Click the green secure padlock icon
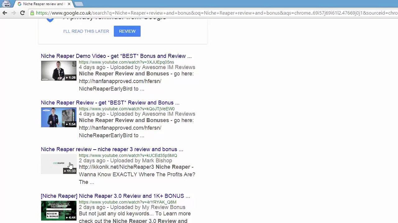This screenshot has height=223, width=398. coord(32,13)
